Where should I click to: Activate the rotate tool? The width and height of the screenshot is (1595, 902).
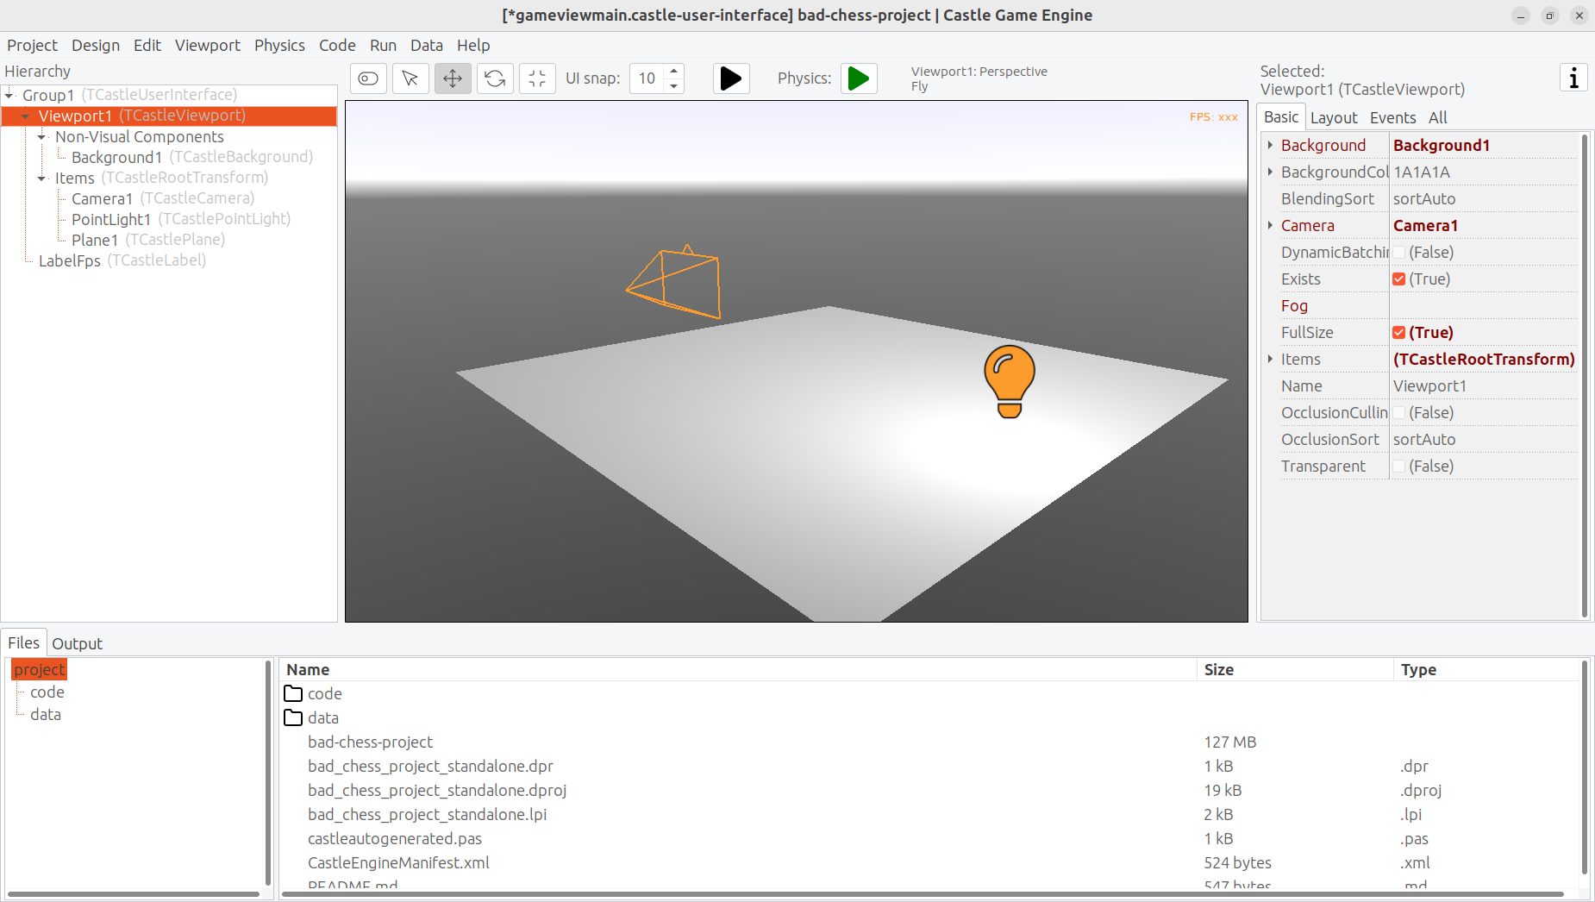coord(495,78)
